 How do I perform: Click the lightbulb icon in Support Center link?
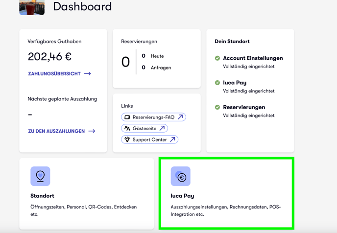(x=127, y=140)
